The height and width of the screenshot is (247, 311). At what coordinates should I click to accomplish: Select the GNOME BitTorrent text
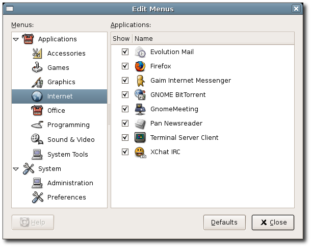click(x=178, y=95)
